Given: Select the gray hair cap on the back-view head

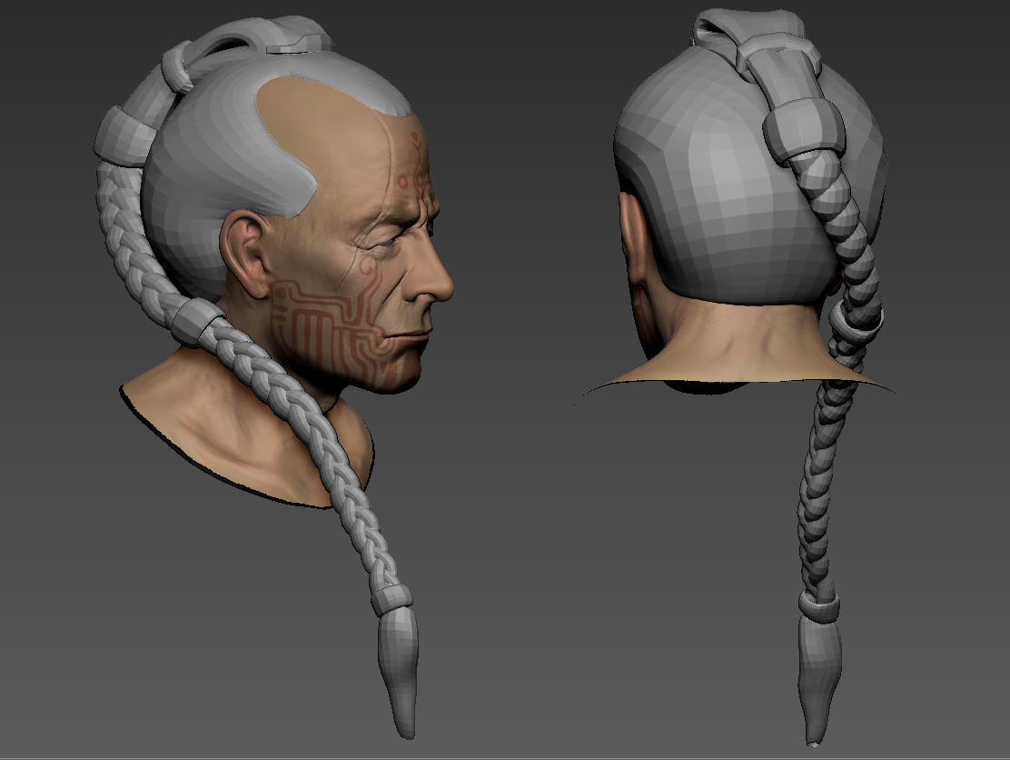Looking at the screenshot, I should (734, 181).
